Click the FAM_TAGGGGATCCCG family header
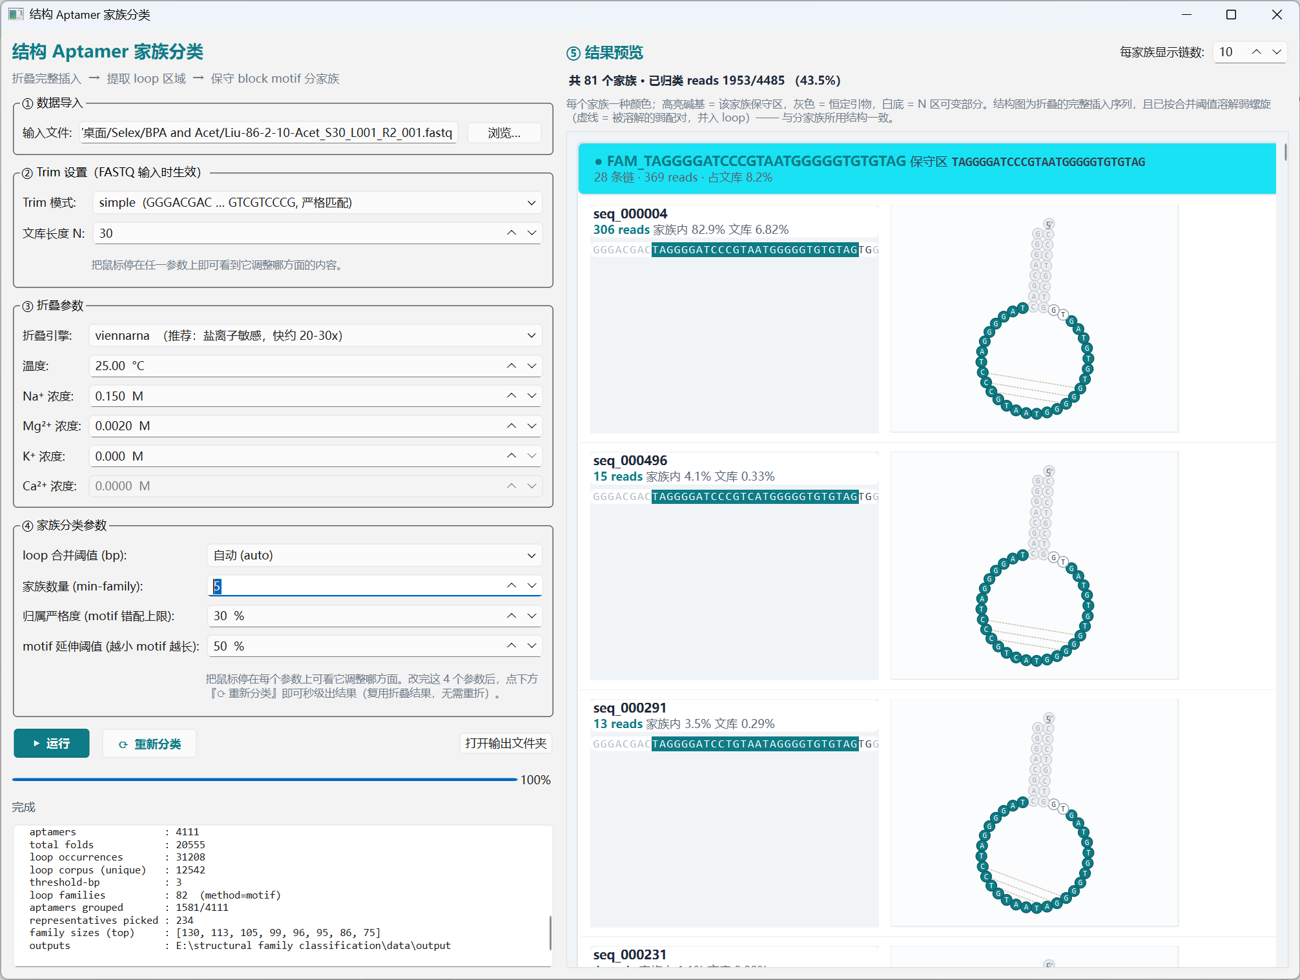 (927, 169)
